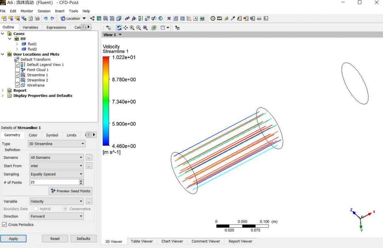Image resolution: width=383 pixels, height=248 pixels.
Task: Select the Rotate viewer tool
Action: (119, 28)
